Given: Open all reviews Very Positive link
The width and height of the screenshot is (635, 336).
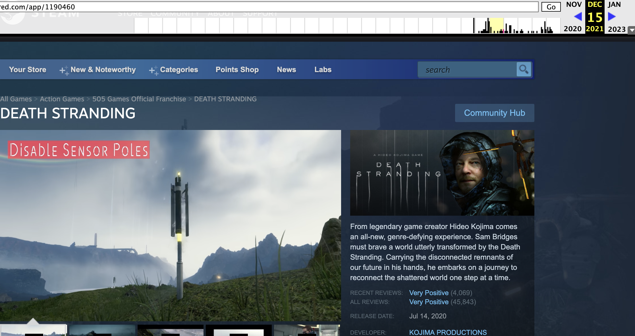Looking at the screenshot, I should 429,302.
